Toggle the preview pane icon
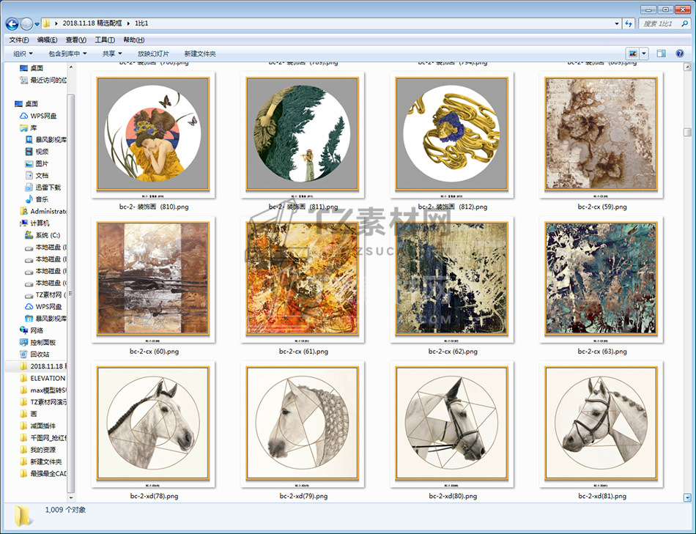 coord(661,53)
